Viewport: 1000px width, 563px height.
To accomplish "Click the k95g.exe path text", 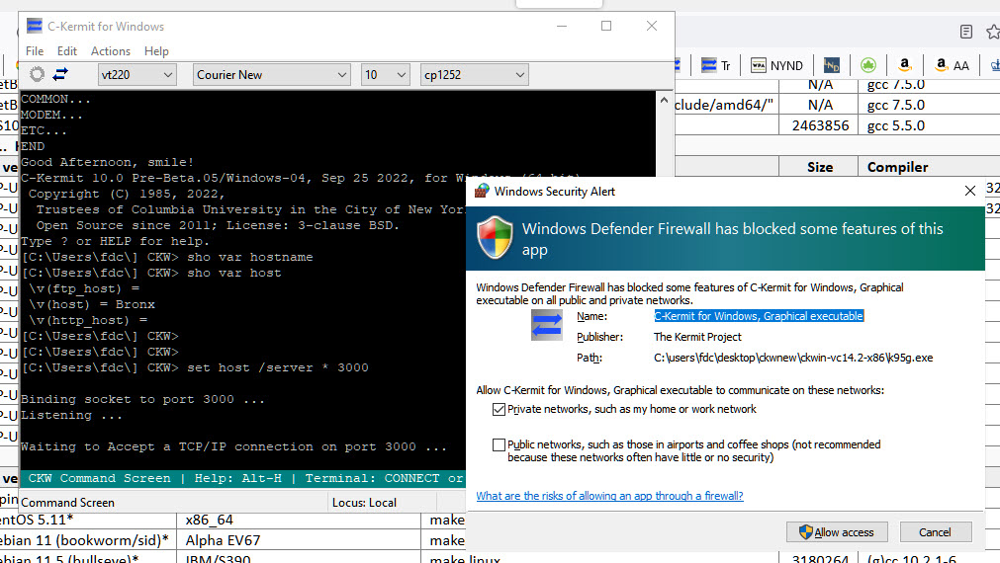I will pyautogui.click(x=793, y=358).
